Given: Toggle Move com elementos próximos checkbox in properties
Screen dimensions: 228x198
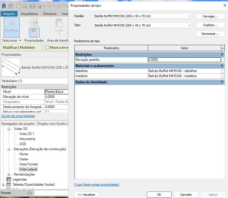Looking at the screenshot, I should pyautogui.click(x=47, y=112).
